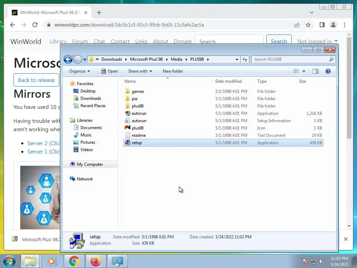Click Chrome's browser back arrow
357x268 pixels.
point(13,25)
